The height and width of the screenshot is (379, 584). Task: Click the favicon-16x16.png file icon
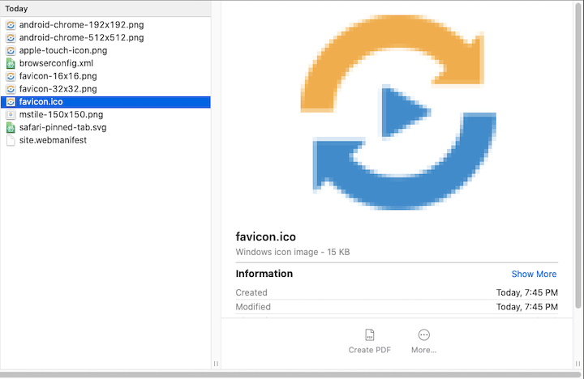pos(11,76)
